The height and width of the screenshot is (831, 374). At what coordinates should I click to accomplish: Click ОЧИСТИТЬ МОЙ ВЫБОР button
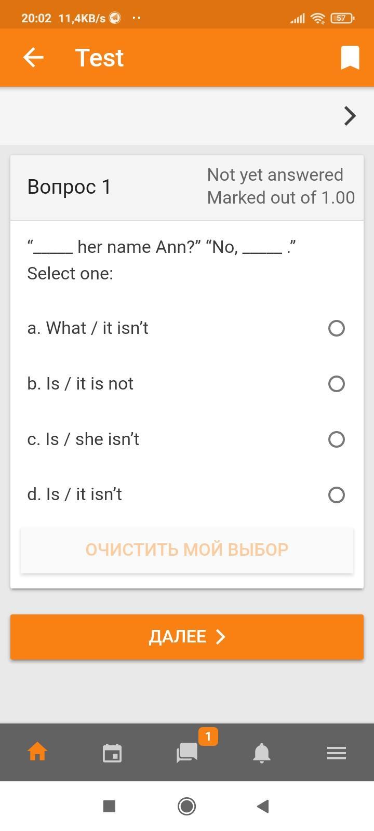(x=187, y=549)
